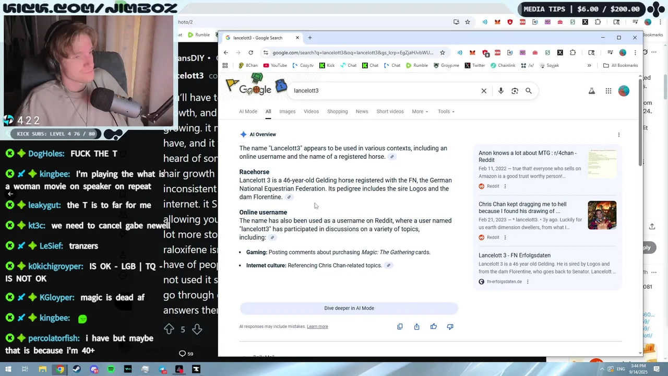Open the bookmarks bar apps grid icon

[x=225, y=65]
